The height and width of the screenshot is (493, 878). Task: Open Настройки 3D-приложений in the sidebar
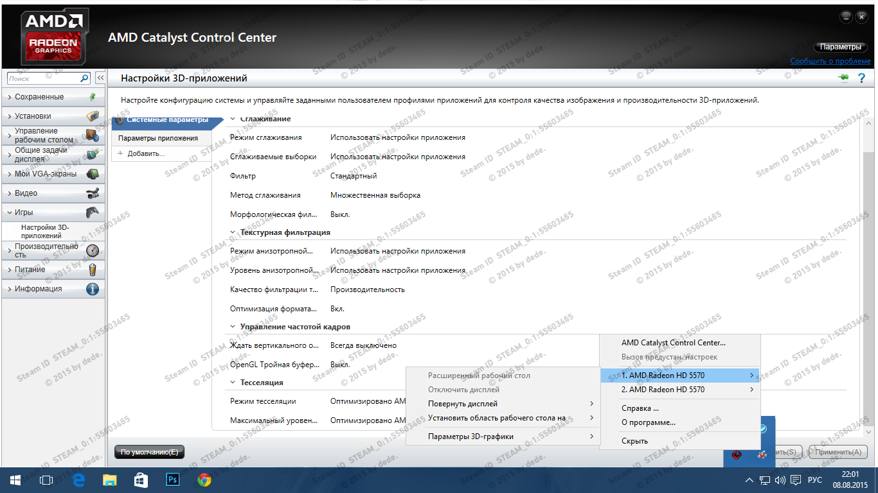(x=45, y=232)
